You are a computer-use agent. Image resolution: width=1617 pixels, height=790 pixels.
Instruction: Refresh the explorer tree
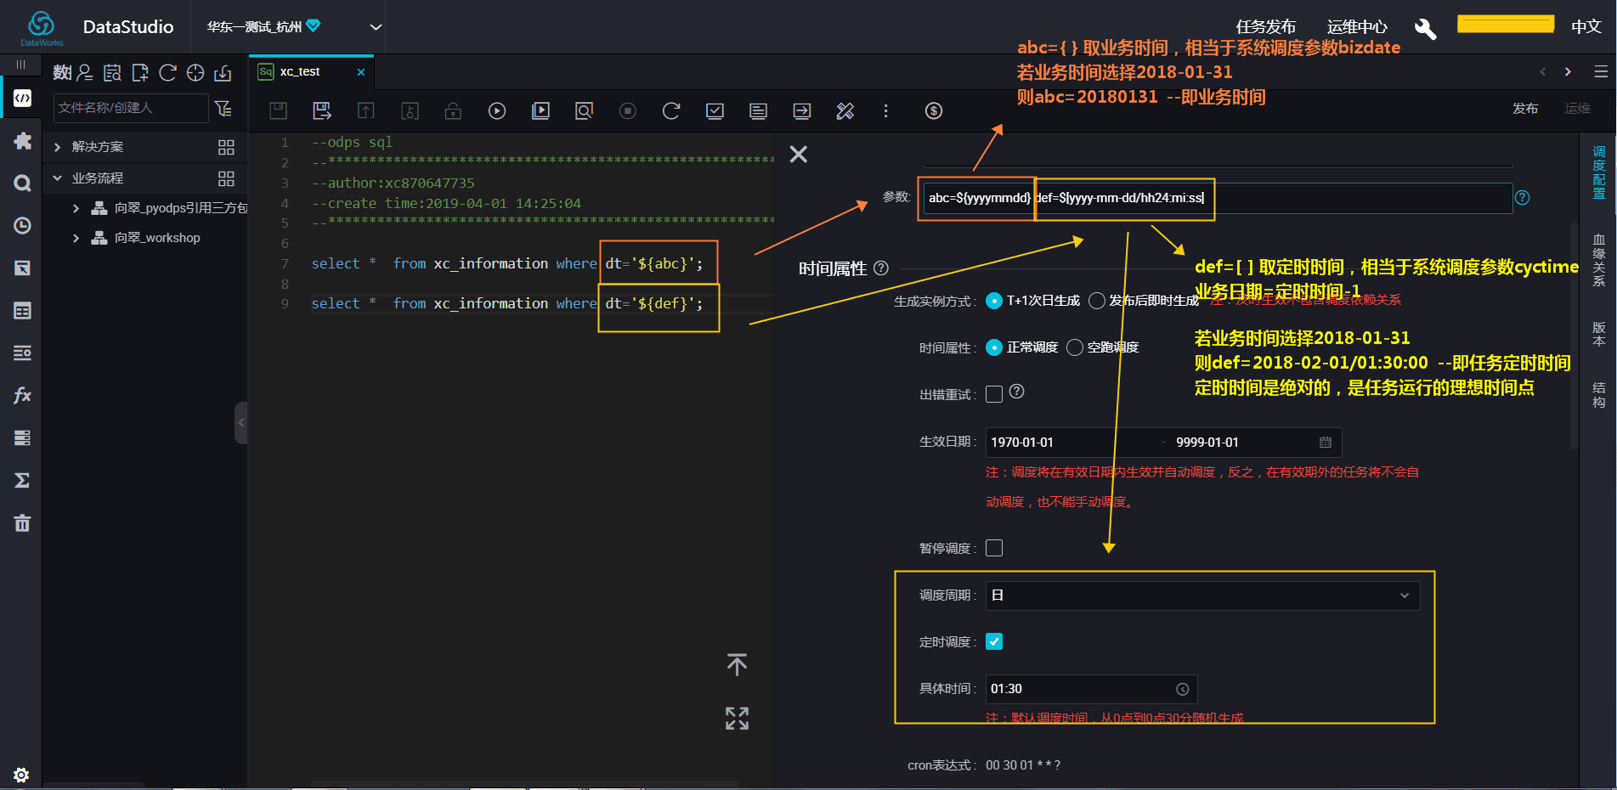click(168, 73)
